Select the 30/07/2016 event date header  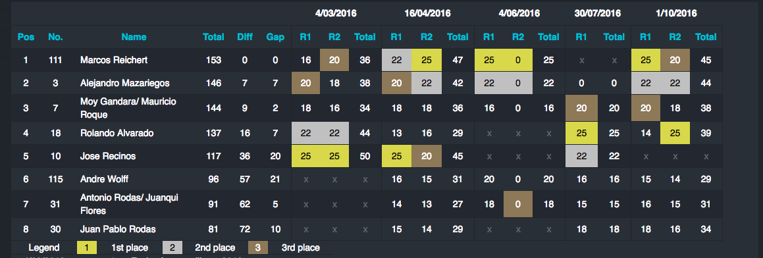pyautogui.click(x=598, y=13)
